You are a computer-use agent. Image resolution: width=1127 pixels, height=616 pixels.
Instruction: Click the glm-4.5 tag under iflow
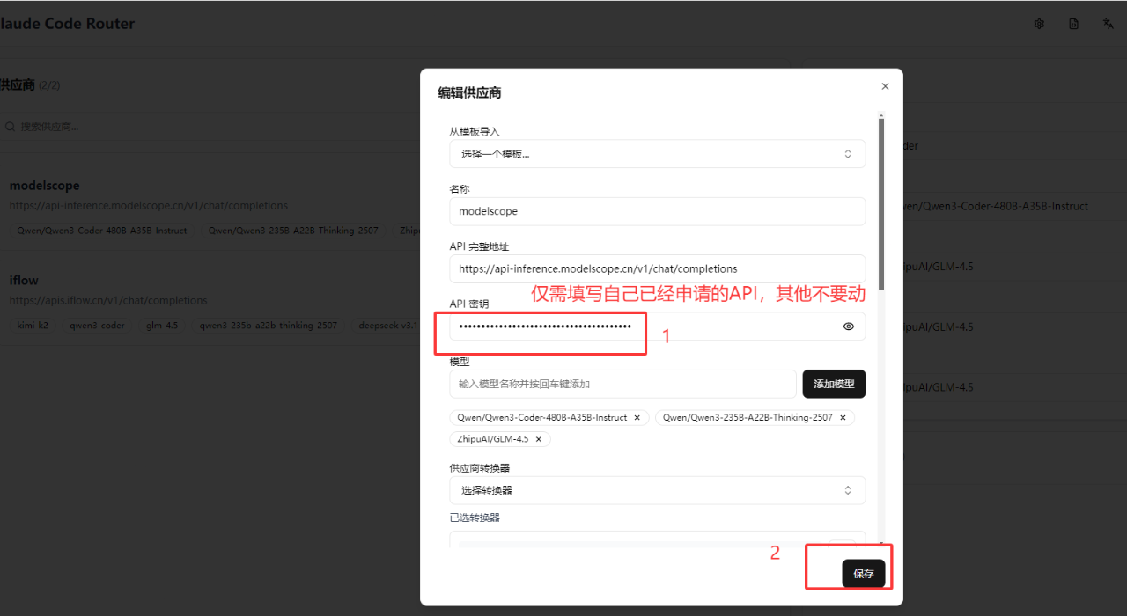(162, 325)
